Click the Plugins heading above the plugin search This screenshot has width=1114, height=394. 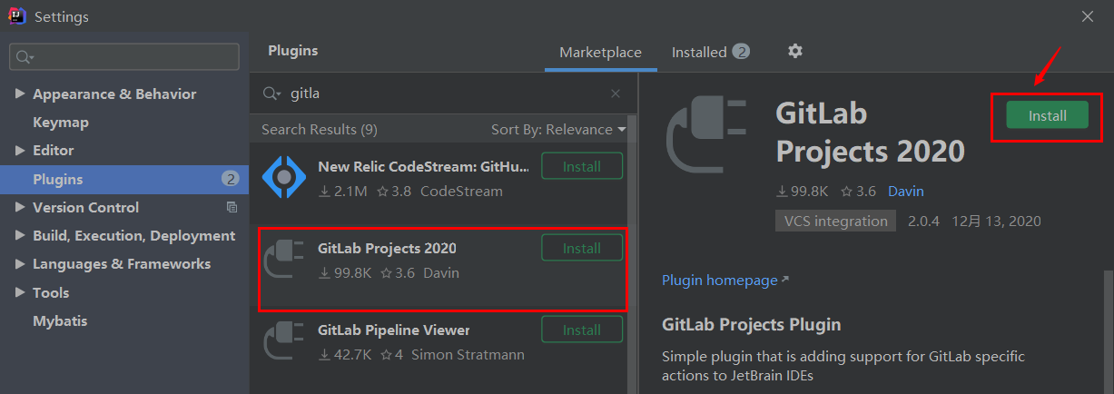[293, 51]
